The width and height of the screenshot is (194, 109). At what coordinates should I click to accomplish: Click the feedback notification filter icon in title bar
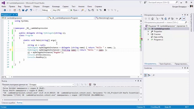(x=140, y=2)
